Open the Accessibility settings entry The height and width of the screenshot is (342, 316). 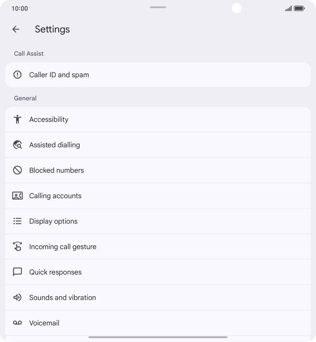click(x=157, y=120)
